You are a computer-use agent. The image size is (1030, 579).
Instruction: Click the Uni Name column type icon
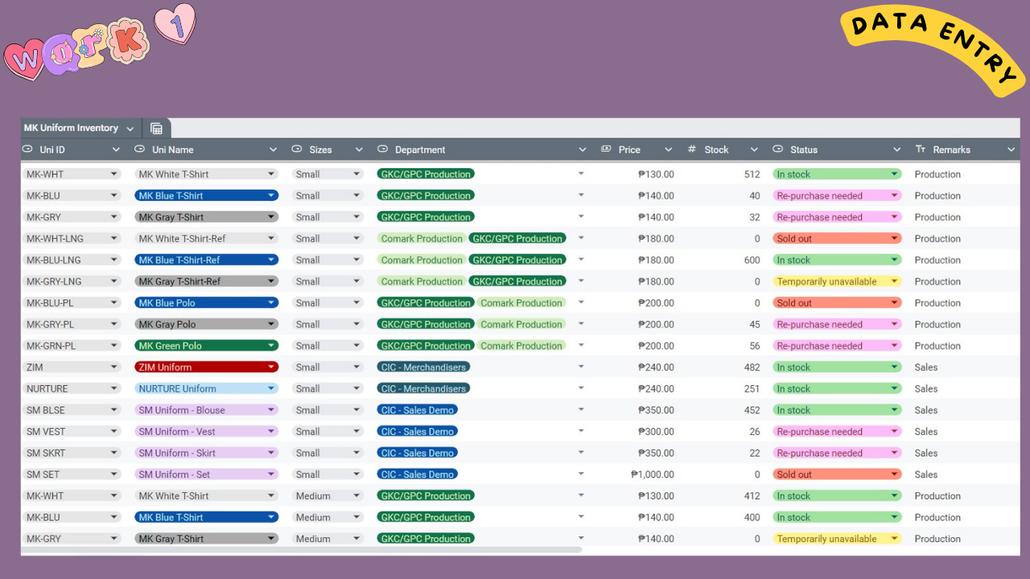point(139,150)
